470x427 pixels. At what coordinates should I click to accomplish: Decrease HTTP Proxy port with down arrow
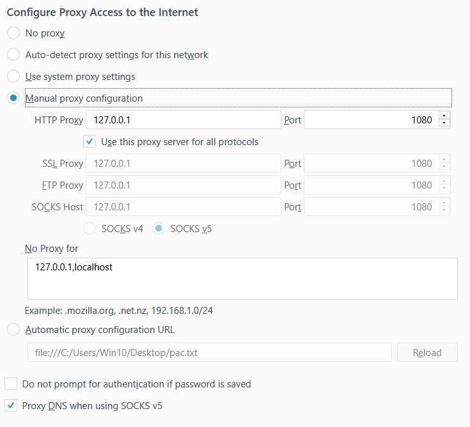pyautogui.click(x=444, y=123)
